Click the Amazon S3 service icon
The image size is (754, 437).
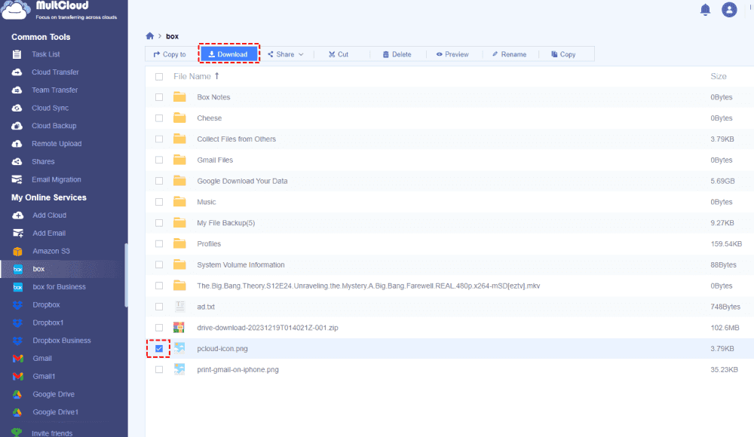pos(18,251)
